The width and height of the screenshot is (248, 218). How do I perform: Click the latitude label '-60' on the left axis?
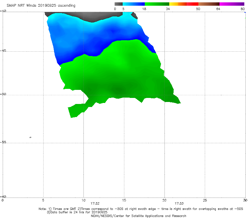[3, 197]
